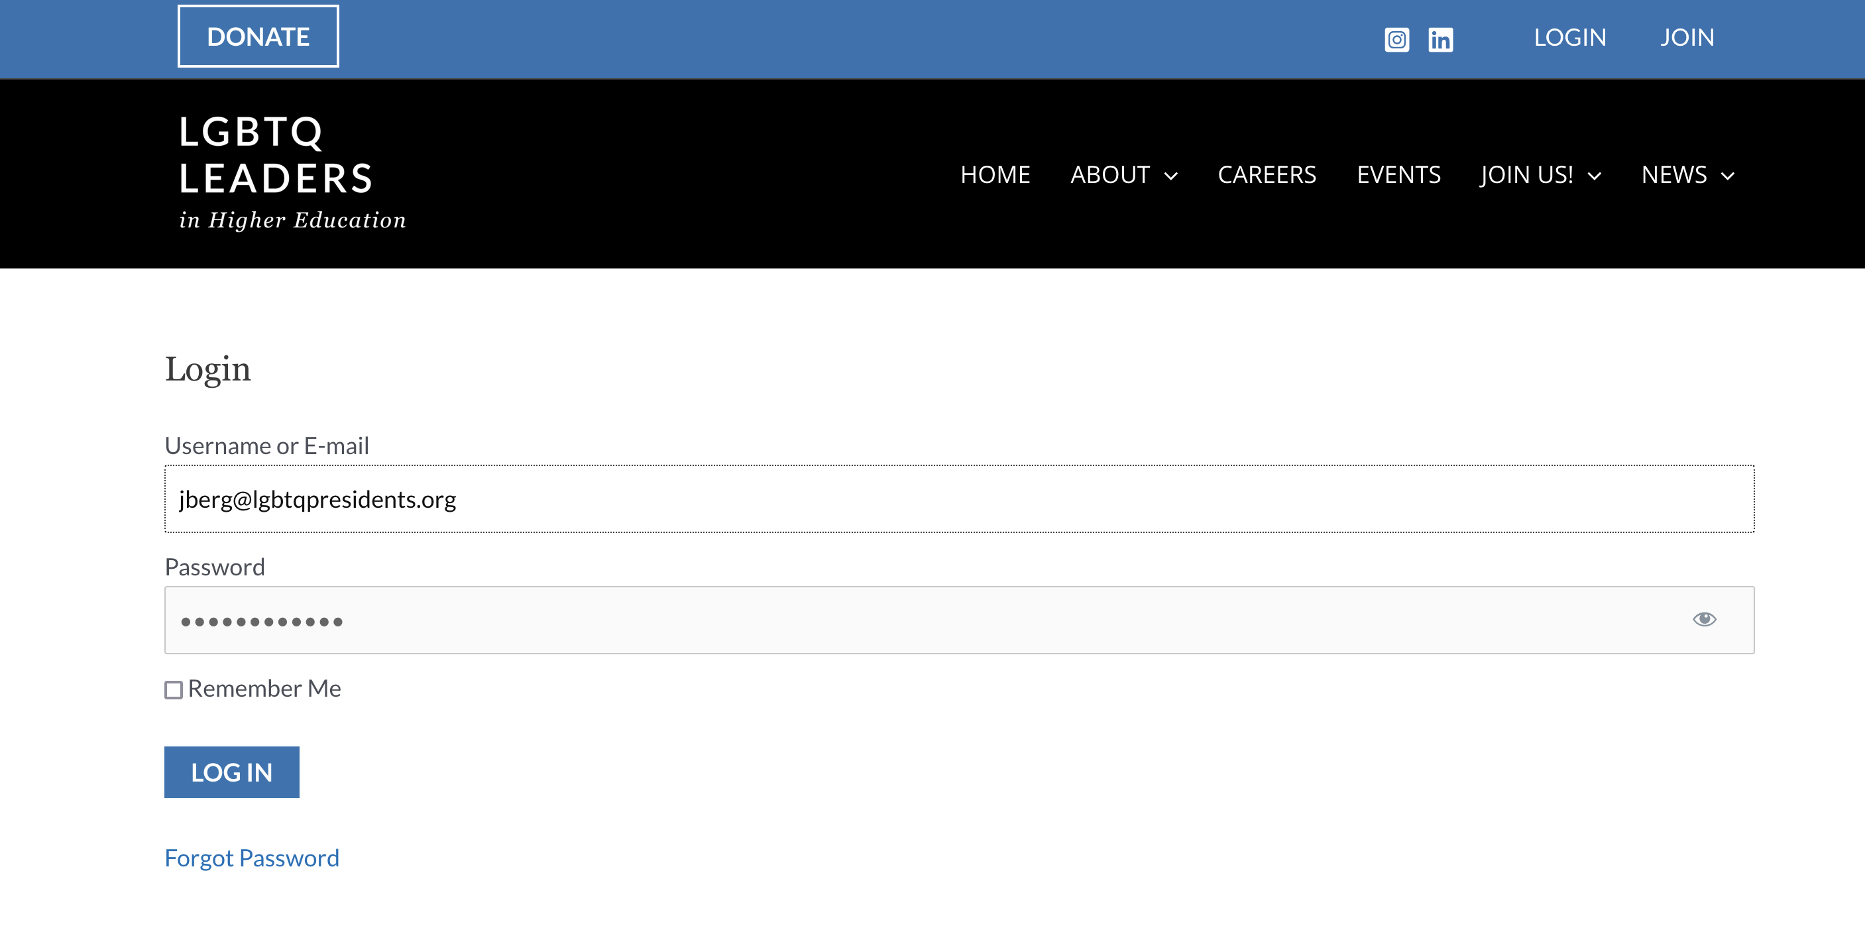The height and width of the screenshot is (940, 1865).
Task: Go to the Home page
Action: (995, 174)
